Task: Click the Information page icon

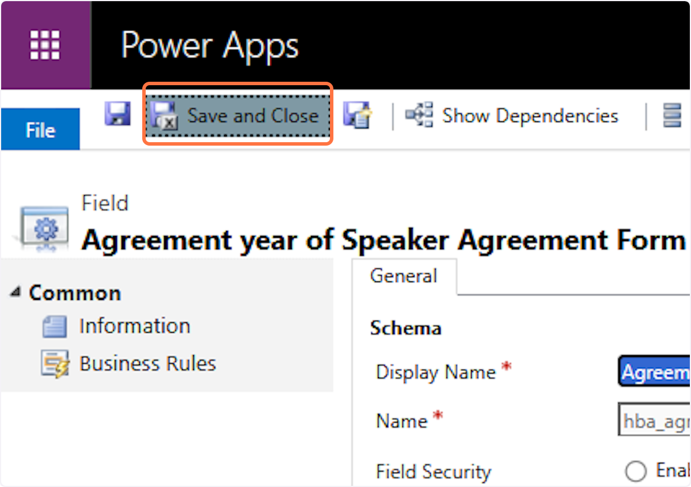Action: pos(55,327)
